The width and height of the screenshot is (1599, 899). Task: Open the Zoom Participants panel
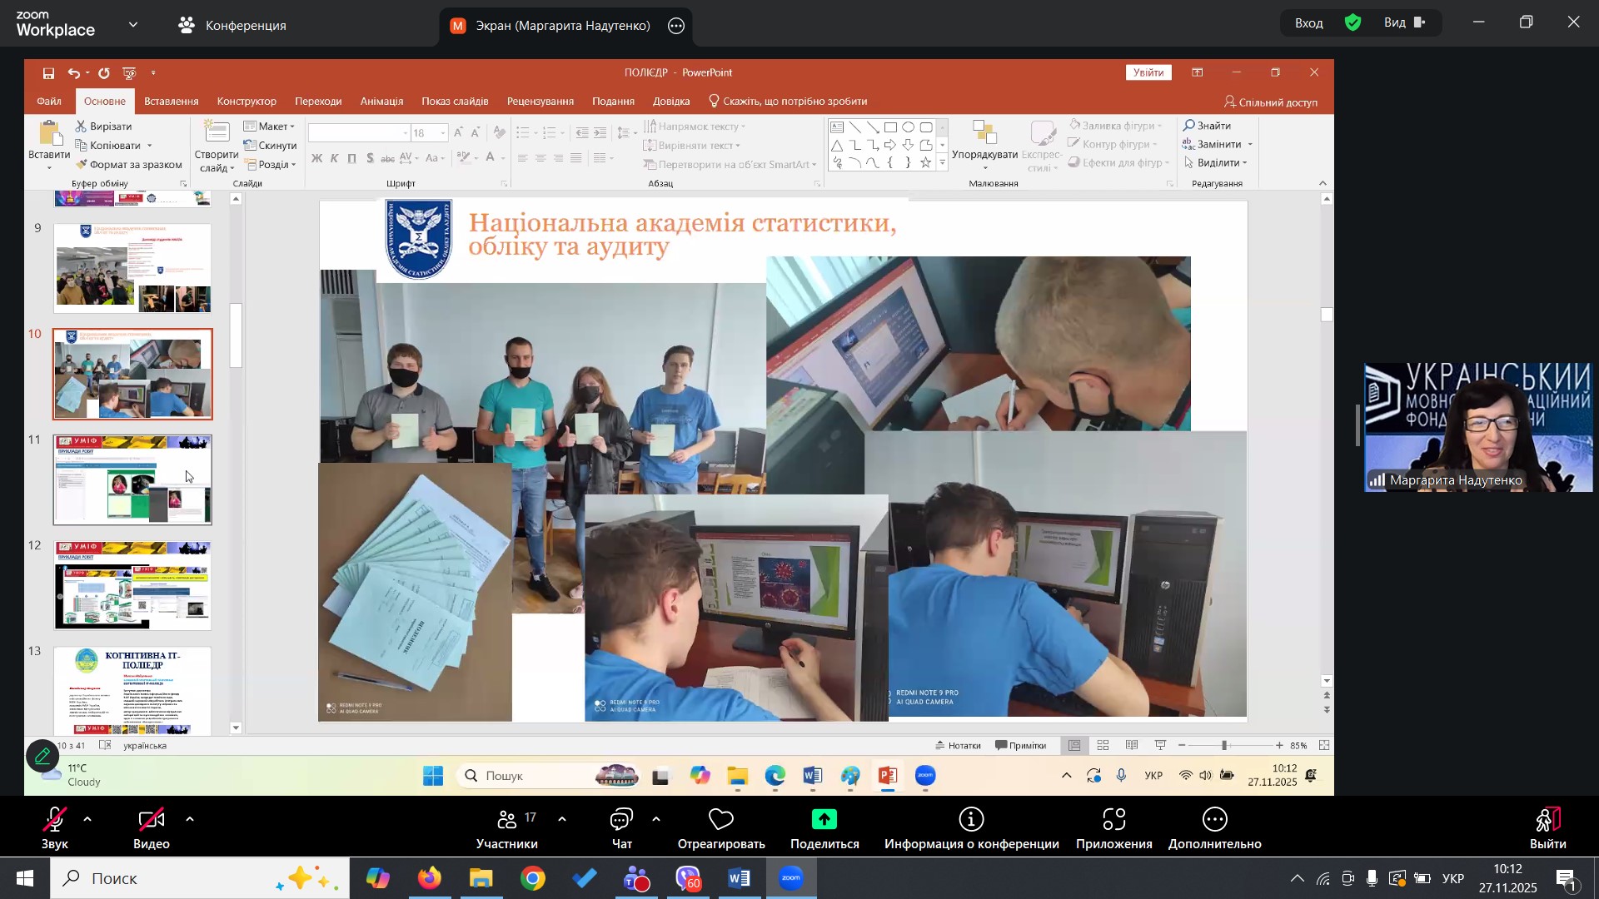(506, 822)
